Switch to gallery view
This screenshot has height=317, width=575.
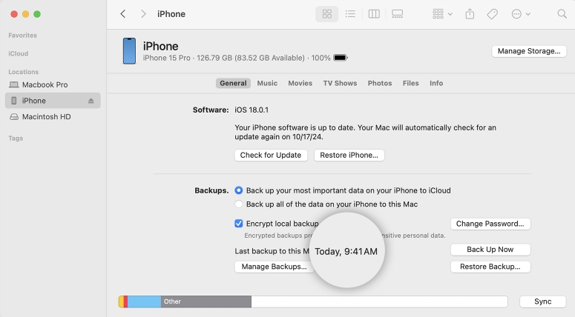click(397, 14)
